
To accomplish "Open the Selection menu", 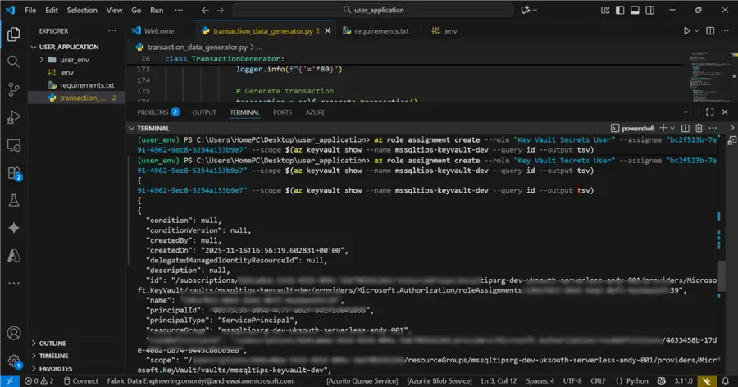I will 82,10.
